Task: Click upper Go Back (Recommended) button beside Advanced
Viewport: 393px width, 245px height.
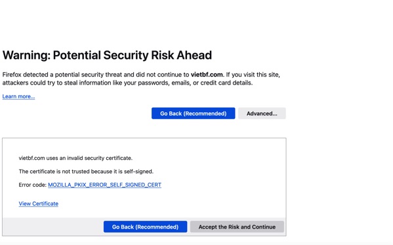Action: [194, 113]
